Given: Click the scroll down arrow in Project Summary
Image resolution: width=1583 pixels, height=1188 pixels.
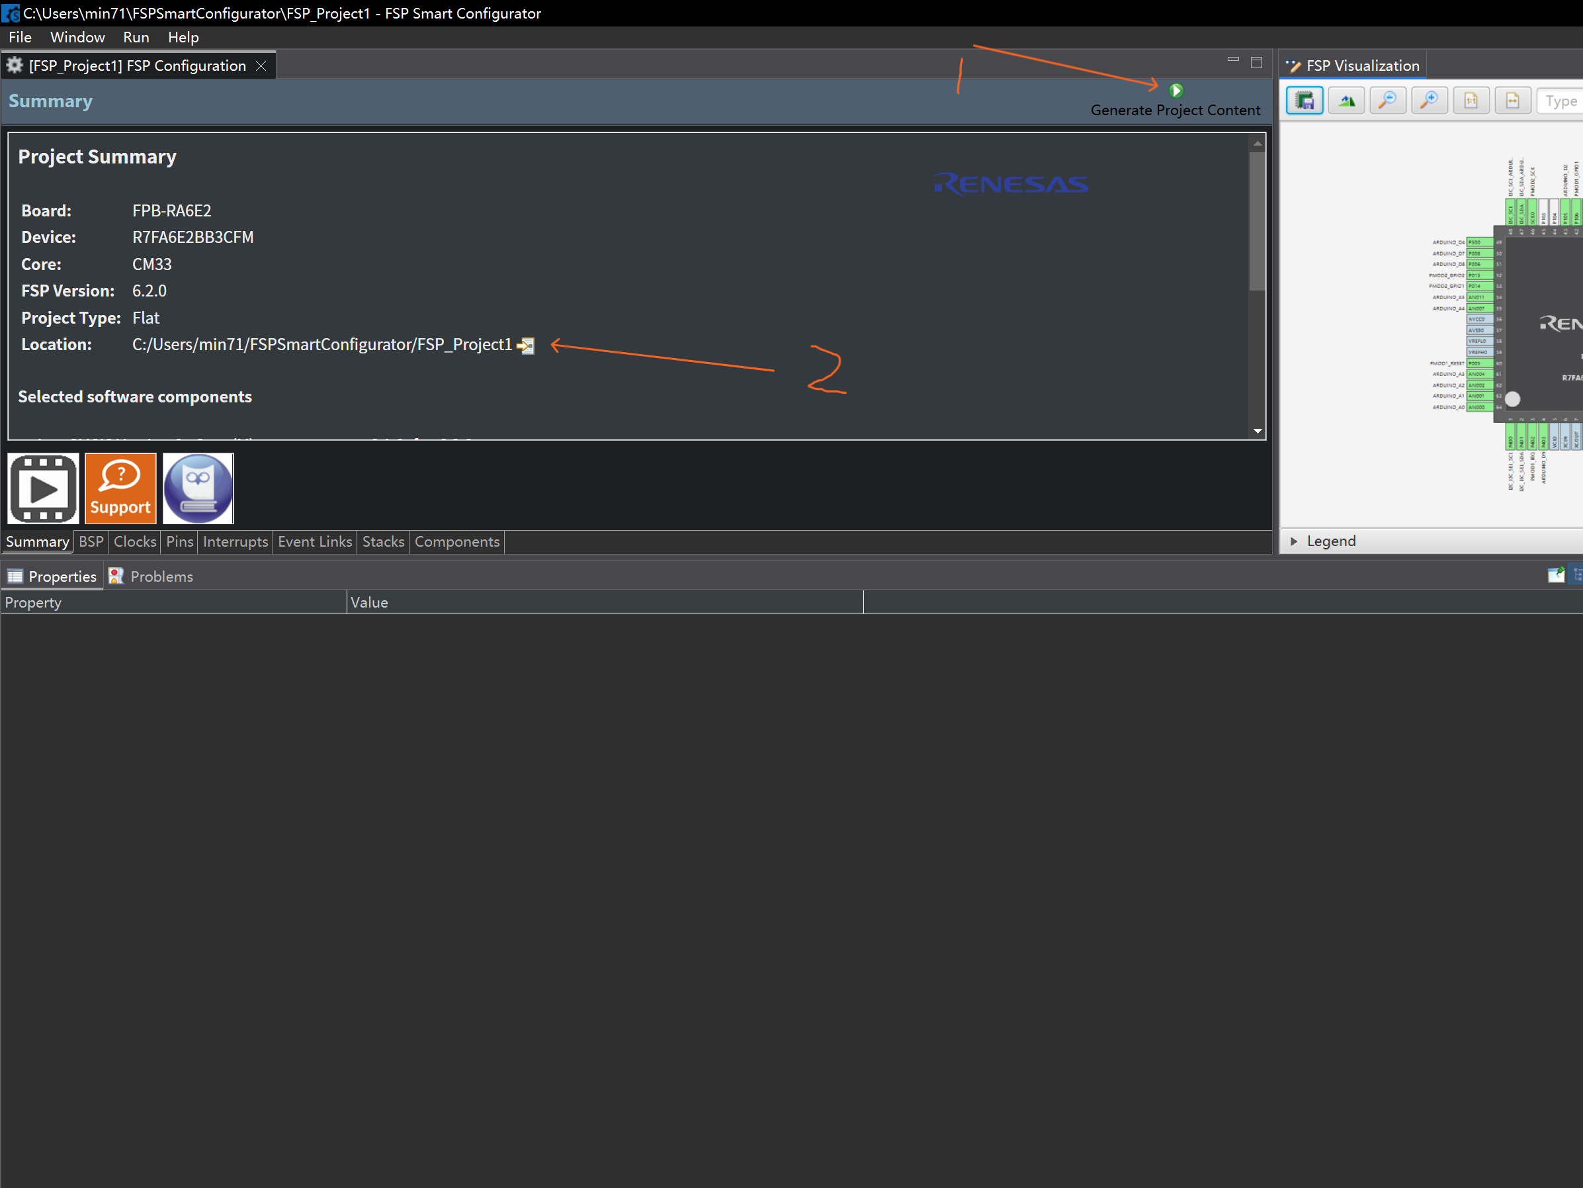Looking at the screenshot, I should click(x=1258, y=431).
